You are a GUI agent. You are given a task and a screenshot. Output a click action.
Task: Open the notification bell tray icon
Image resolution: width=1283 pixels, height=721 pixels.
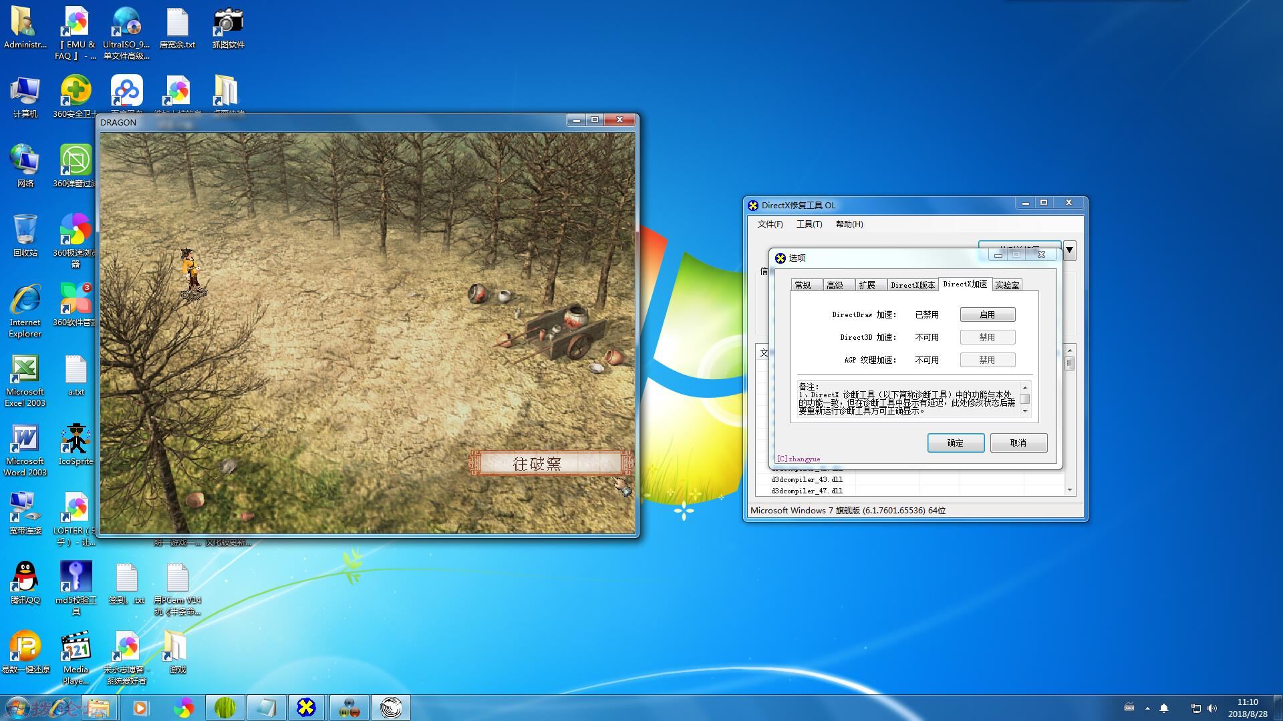tap(1163, 708)
